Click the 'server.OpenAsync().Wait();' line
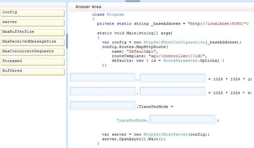The width and height of the screenshot is (254, 148). pyautogui.click(x=134, y=139)
